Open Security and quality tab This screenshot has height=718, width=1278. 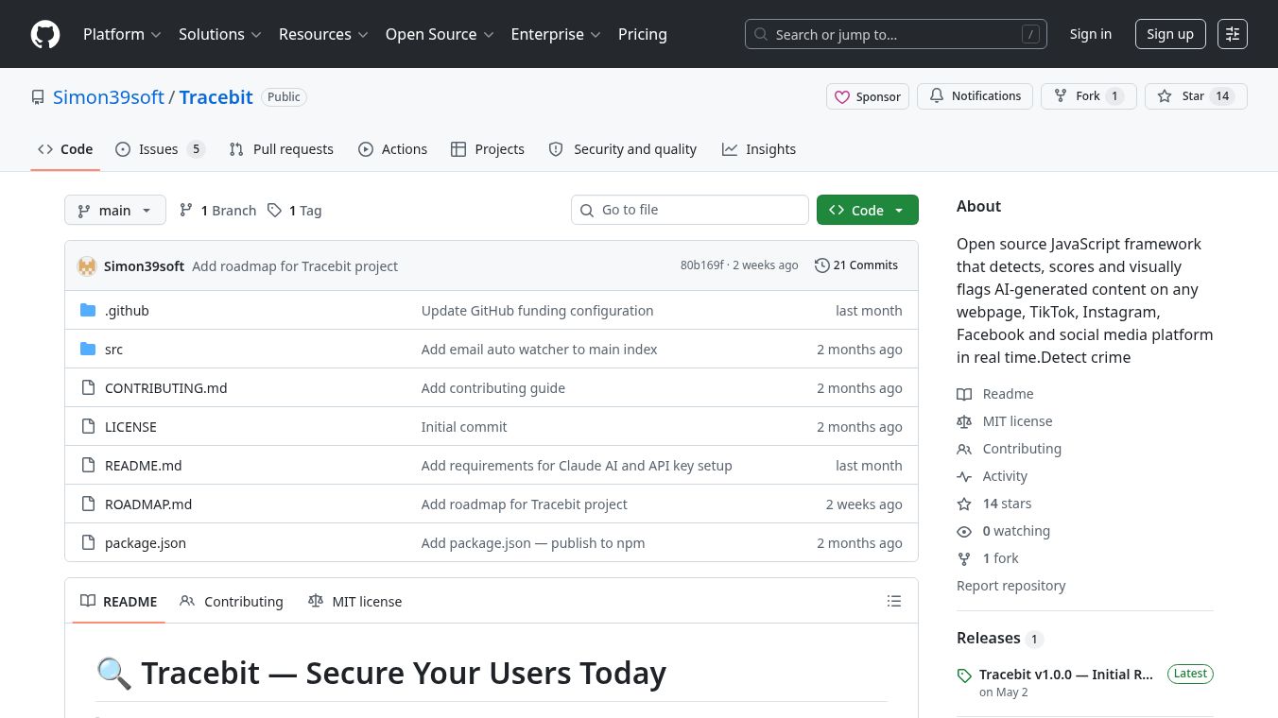coord(623,149)
